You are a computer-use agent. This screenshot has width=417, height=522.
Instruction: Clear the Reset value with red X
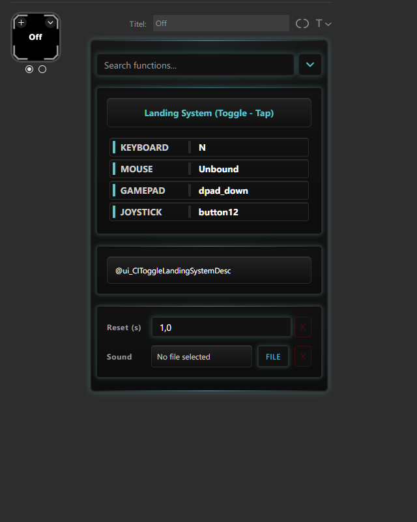click(x=303, y=328)
